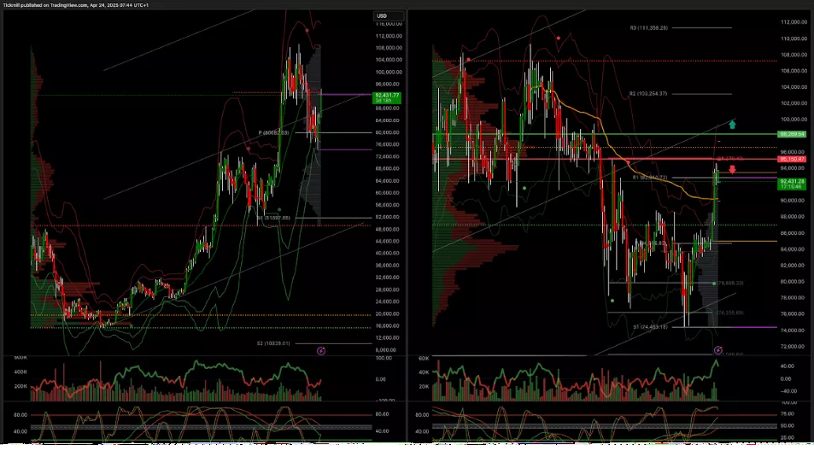The width and height of the screenshot is (814, 474).
Task: Click the red down arrow on right chart
Action: pos(732,170)
